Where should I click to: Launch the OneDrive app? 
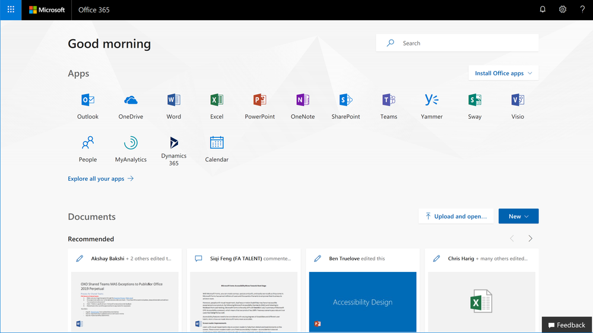131,106
